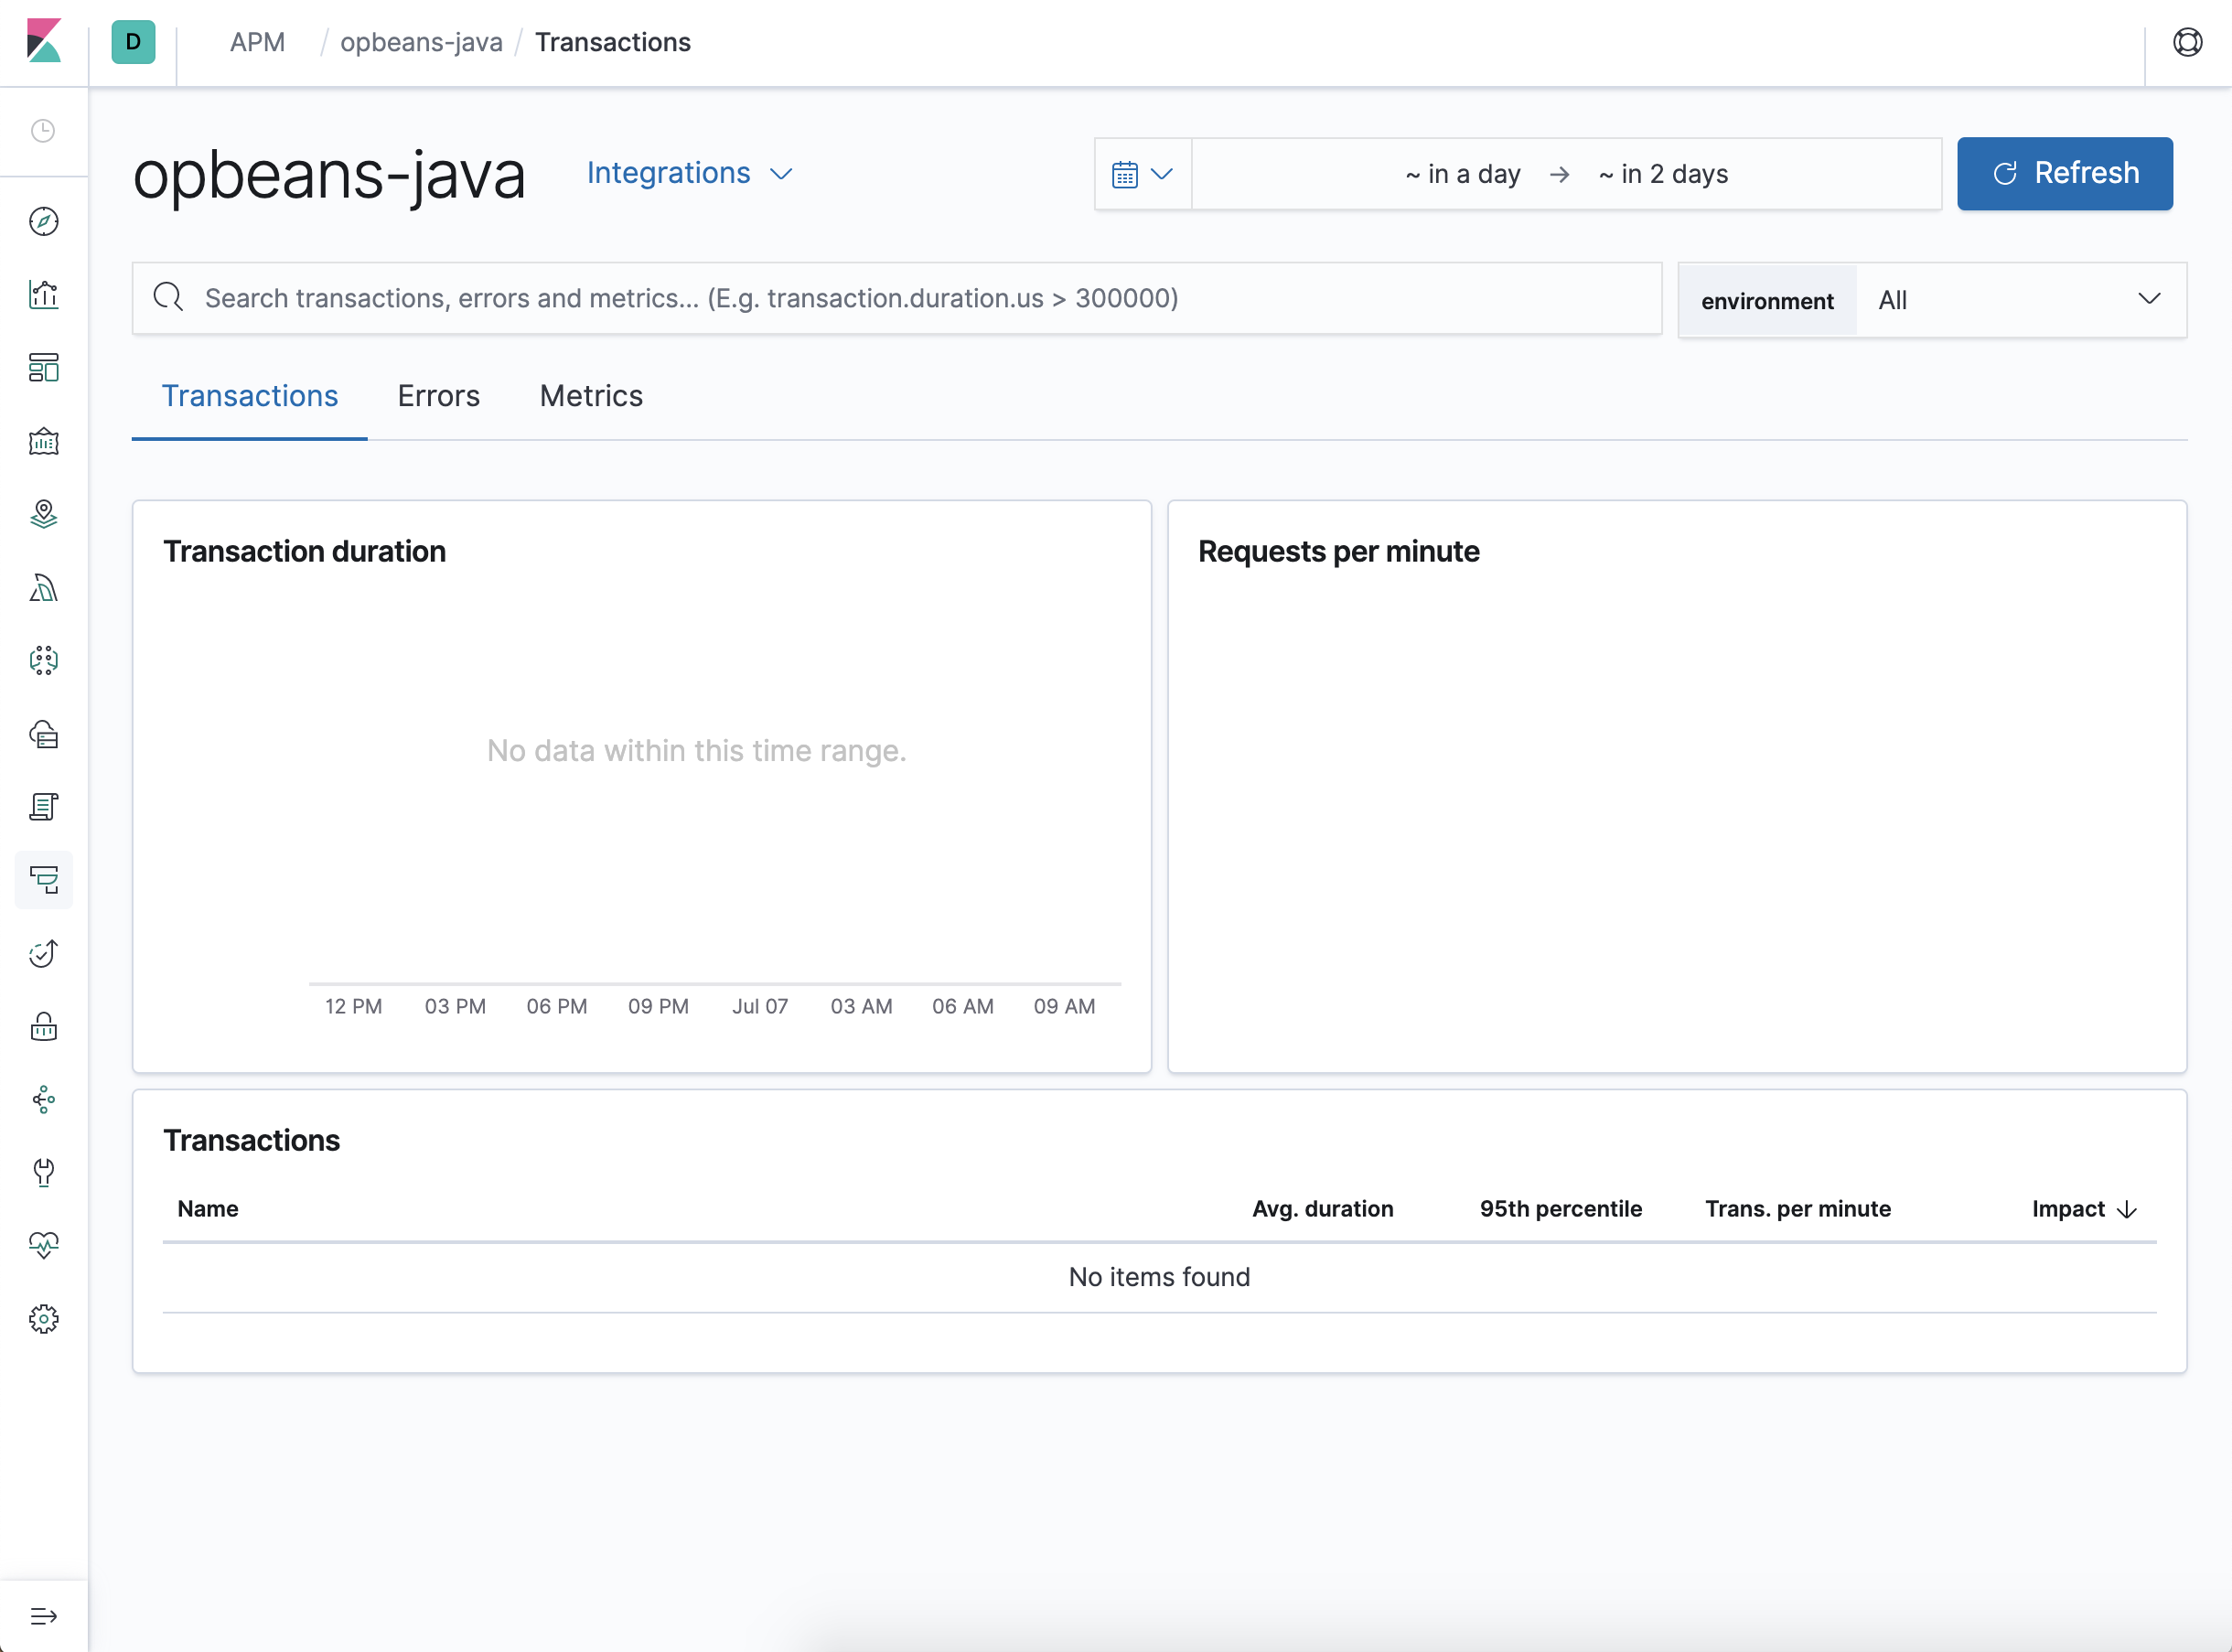Go to opbeans-java breadcrumb

421,42
